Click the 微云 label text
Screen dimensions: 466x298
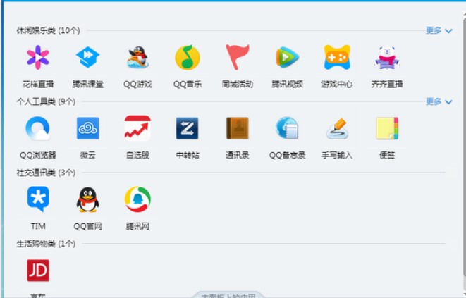87,155
